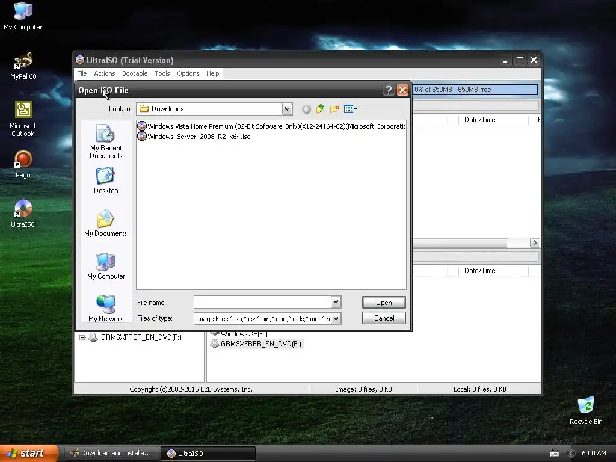Click the upper Date/Time column header
The image size is (616, 462).
coord(493,120)
